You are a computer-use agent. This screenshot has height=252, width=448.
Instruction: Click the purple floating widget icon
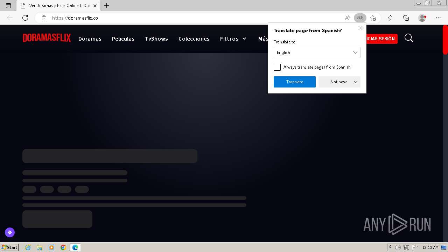pos(10,232)
